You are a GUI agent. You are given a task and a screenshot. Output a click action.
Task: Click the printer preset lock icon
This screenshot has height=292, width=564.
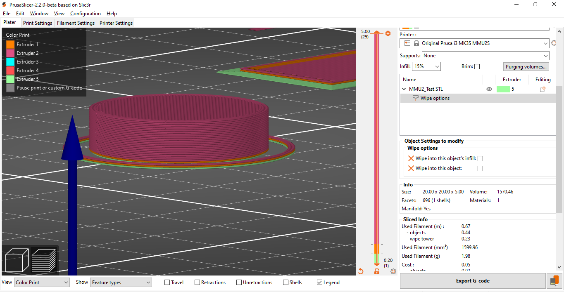[x=416, y=43]
